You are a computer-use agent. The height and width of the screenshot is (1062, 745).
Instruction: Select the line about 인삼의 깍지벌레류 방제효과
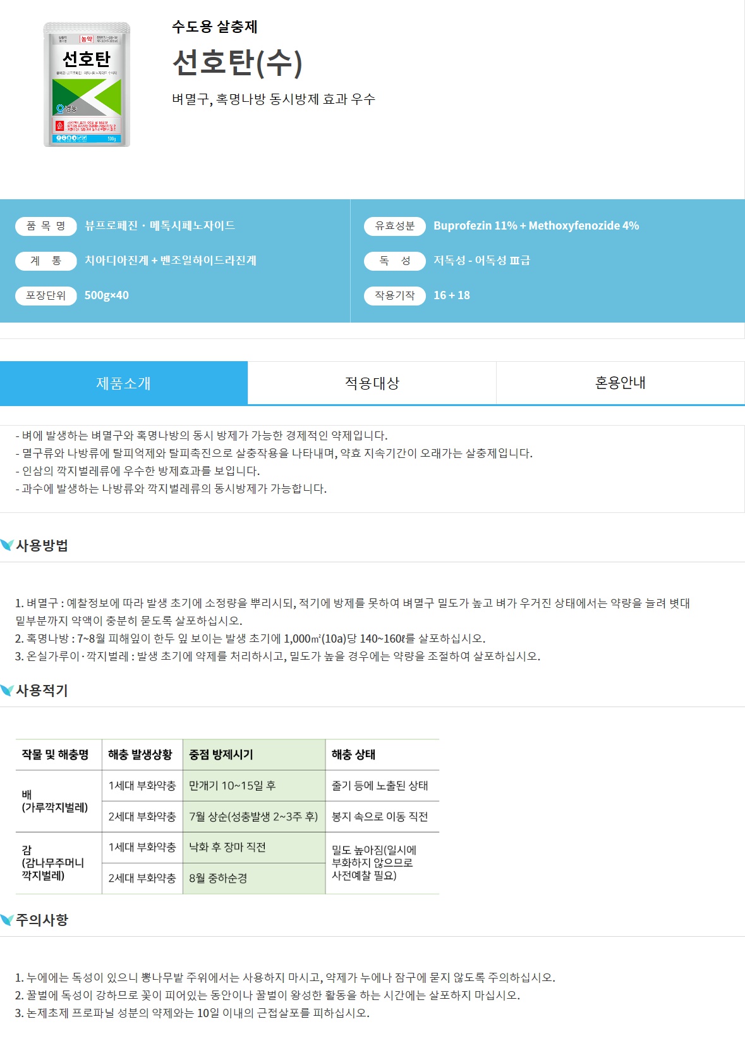pos(138,471)
